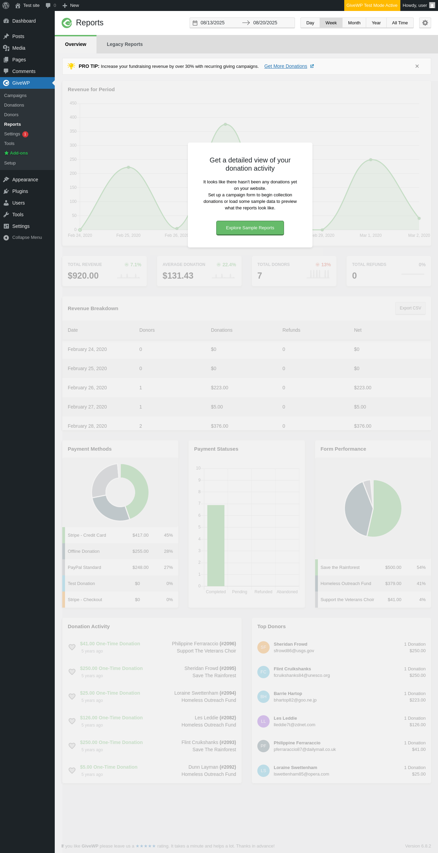Viewport: 438px width, 853px height.
Task: Dismiss the PRO TIP notice
Action: pos(417,66)
